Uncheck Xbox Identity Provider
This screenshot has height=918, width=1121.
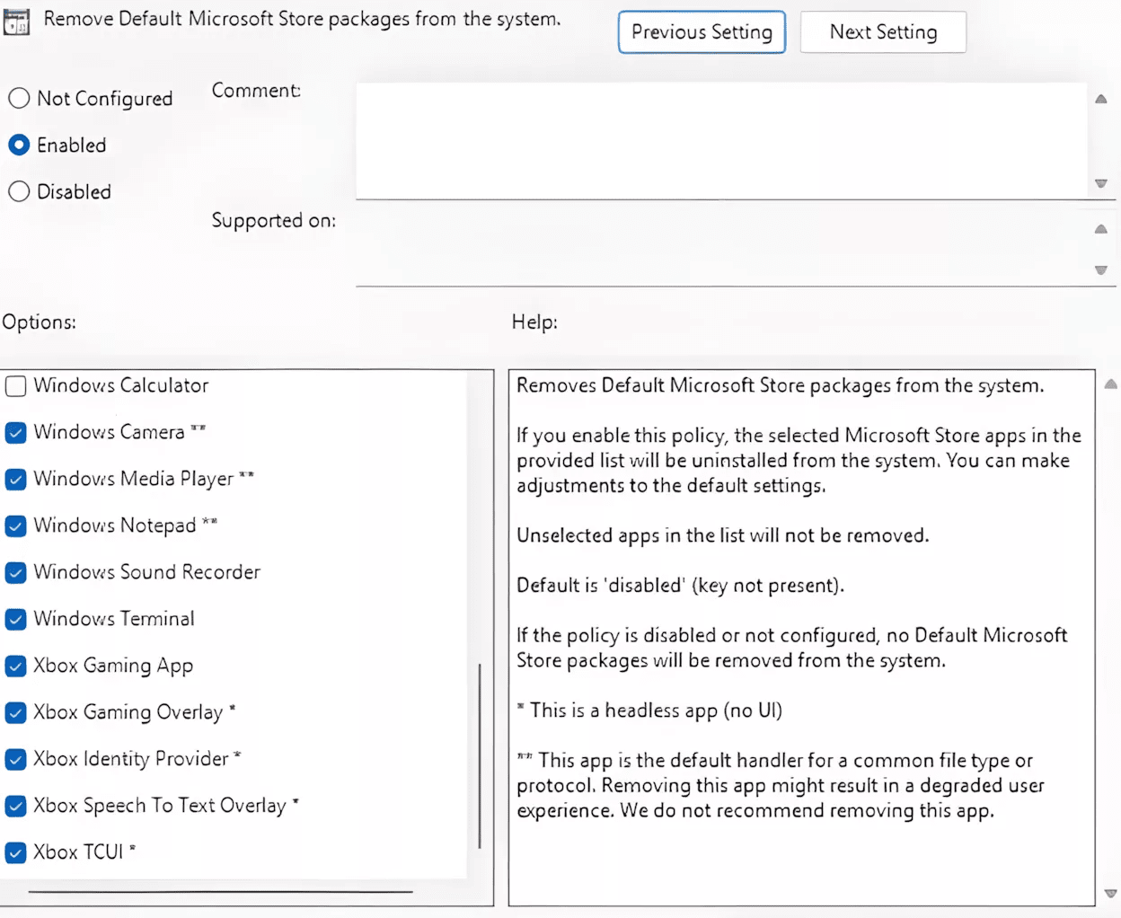[x=15, y=759]
